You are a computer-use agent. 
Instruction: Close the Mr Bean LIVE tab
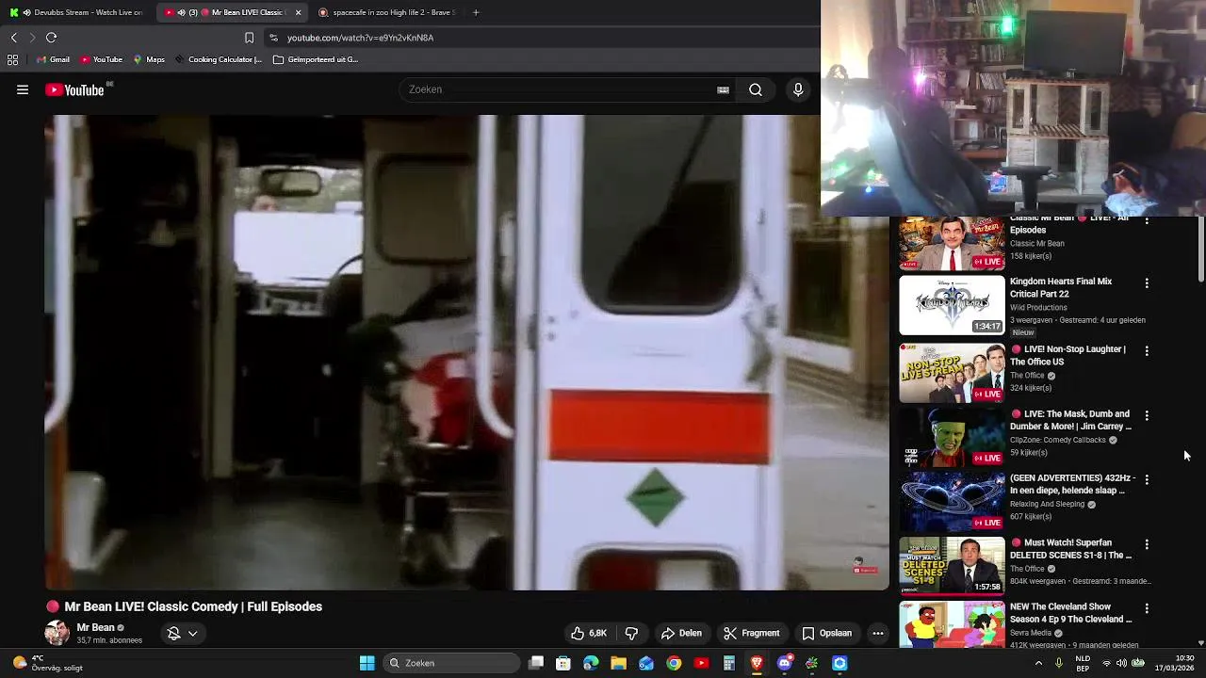[x=298, y=12]
